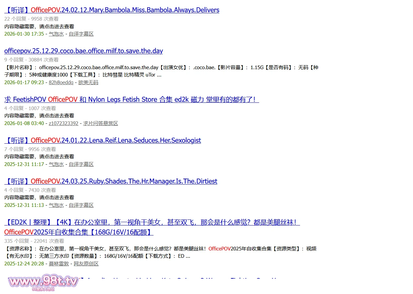This screenshot has width=413, height=294.
Task: Visit author 82h8oeddq's profile
Action: tap(61, 82)
